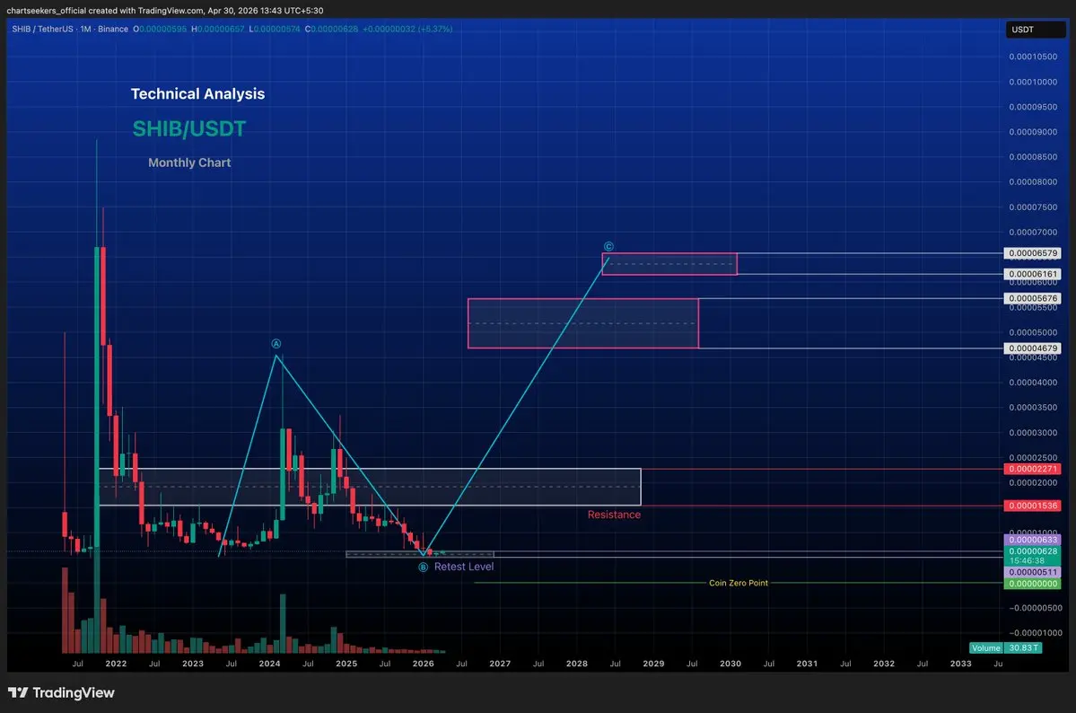The width and height of the screenshot is (1076, 713).
Task: Select the green SHIB/USDT heading text
Action: (189, 128)
